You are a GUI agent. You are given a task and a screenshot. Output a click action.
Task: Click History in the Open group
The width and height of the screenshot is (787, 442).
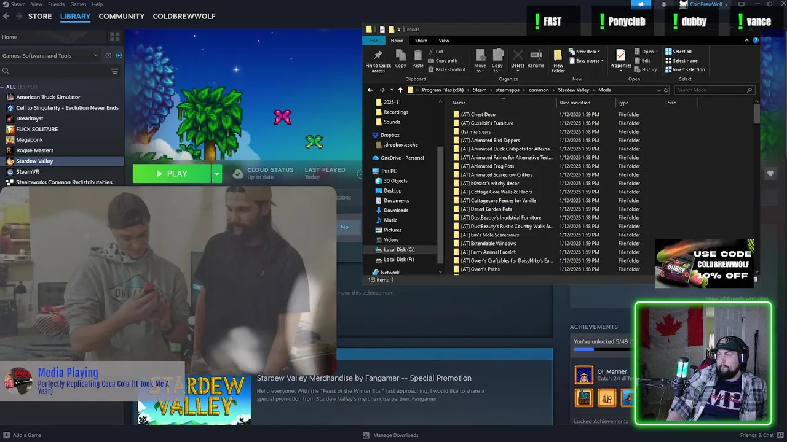click(646, 69)
